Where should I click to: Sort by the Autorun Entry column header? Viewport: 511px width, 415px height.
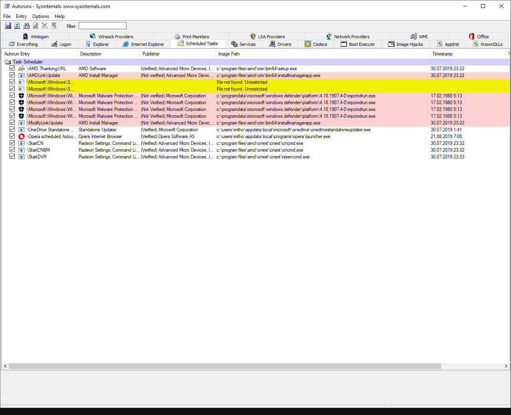click(x=40, y=54)
